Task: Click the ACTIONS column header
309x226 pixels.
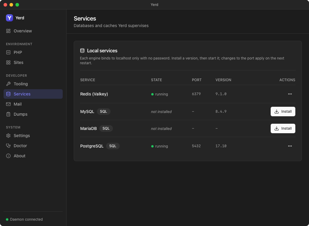Action: pyautogui.click(x=287, y=80)
